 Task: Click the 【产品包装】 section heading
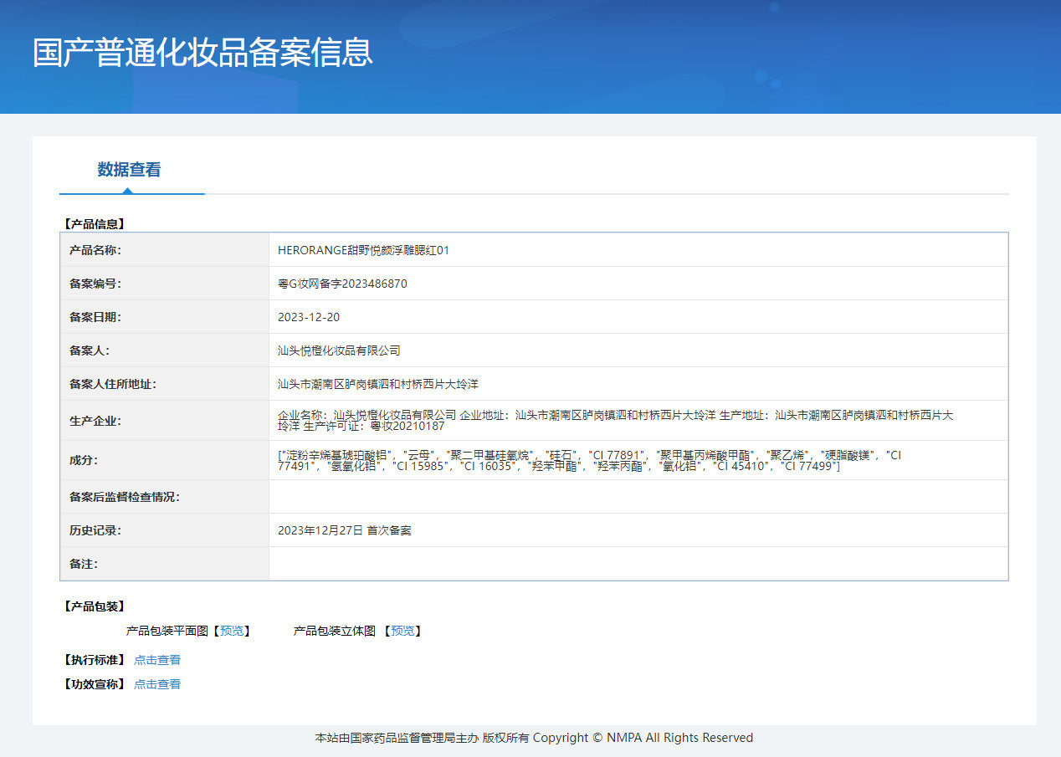(x=94, y=606)
